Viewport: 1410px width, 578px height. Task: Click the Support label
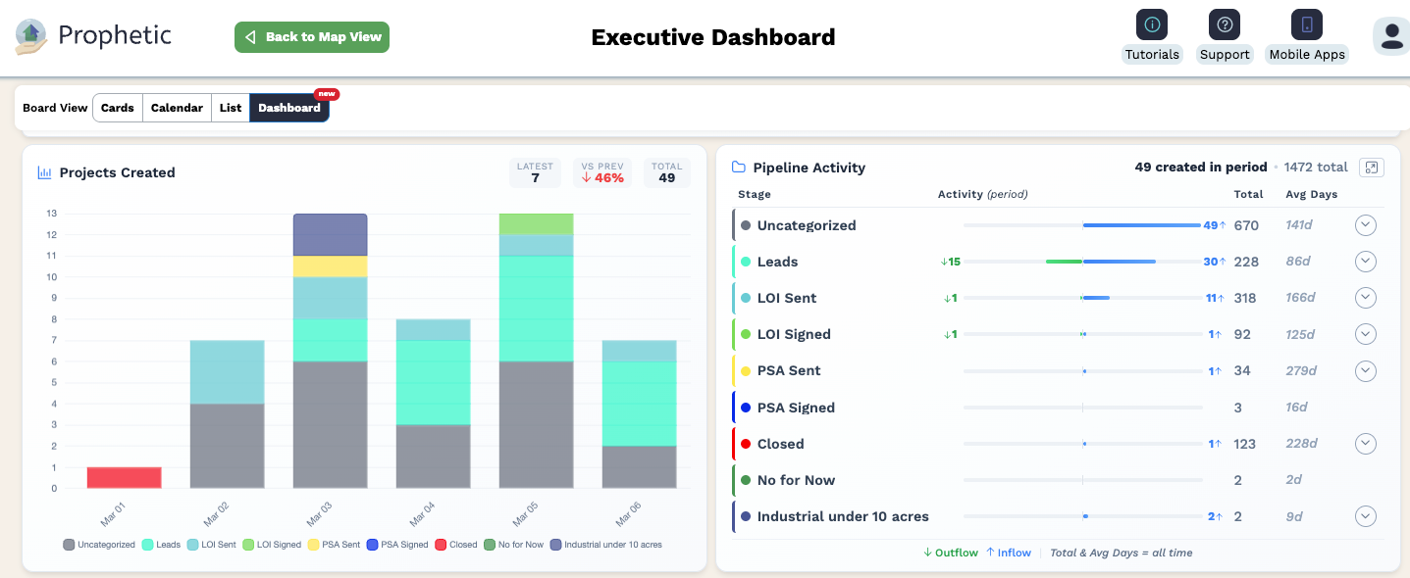(x=1225, y=55)
